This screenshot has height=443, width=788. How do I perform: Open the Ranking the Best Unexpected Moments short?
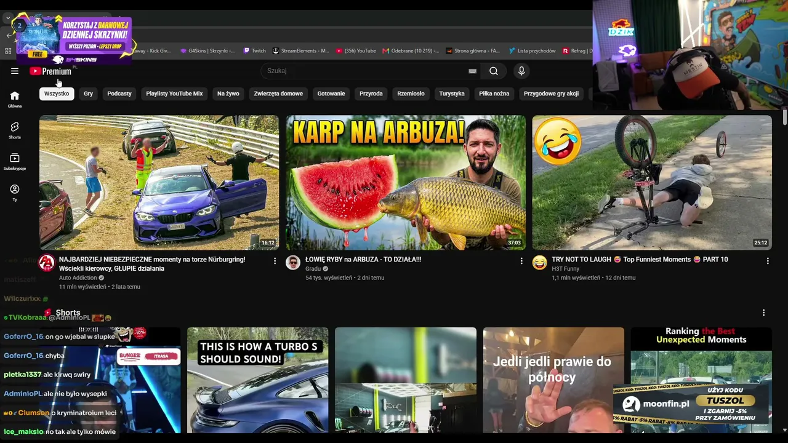(x=701, y=380)
